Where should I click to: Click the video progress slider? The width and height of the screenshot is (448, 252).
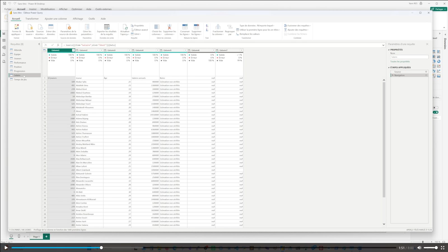click(204, 248)
